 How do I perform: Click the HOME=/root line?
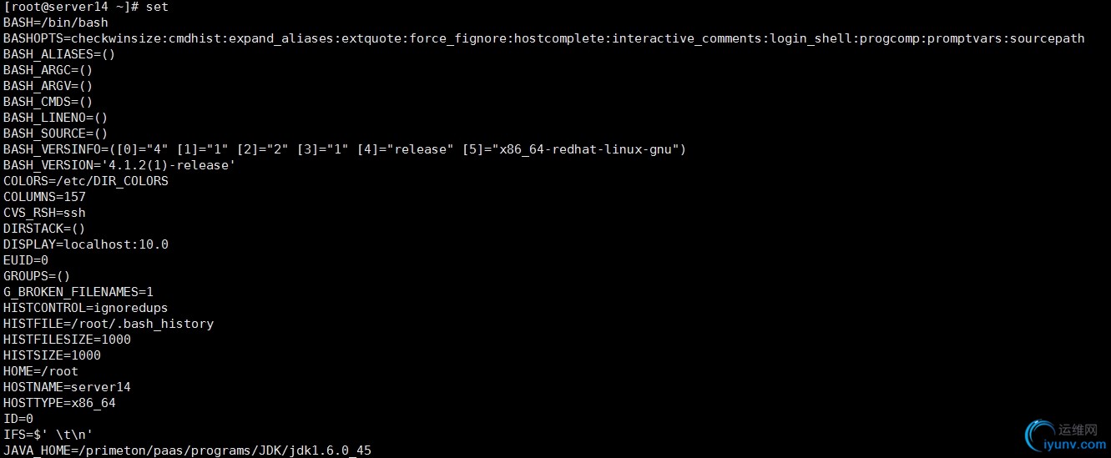point(41,371)
